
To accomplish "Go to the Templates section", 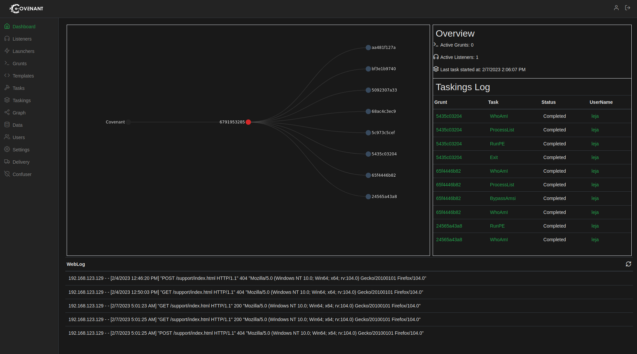I will pos(23,76).
